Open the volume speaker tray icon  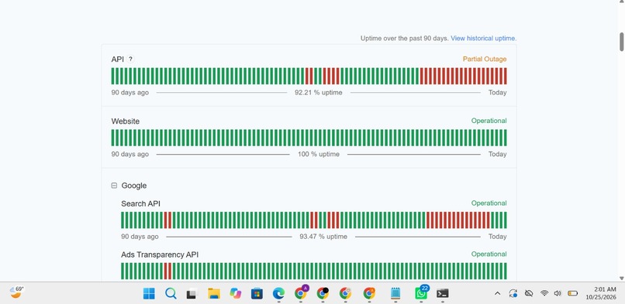click(x=558, y=293)
